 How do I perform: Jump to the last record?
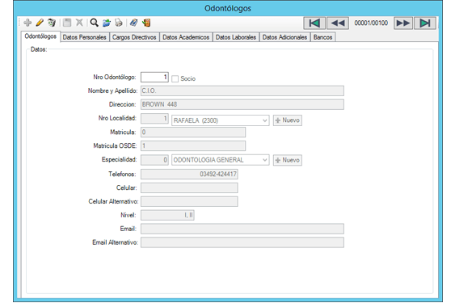coord(425,23)
